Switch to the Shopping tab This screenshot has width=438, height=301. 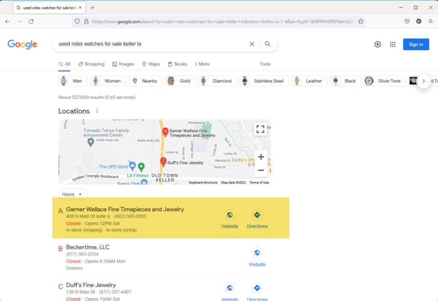tap(92, 64)
